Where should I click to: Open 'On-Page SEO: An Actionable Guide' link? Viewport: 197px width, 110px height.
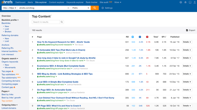point(54,90)
